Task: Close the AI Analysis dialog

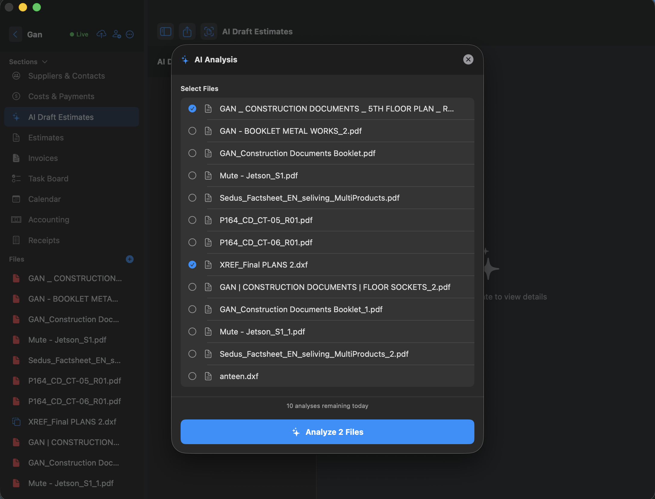Action: (468, 59)
